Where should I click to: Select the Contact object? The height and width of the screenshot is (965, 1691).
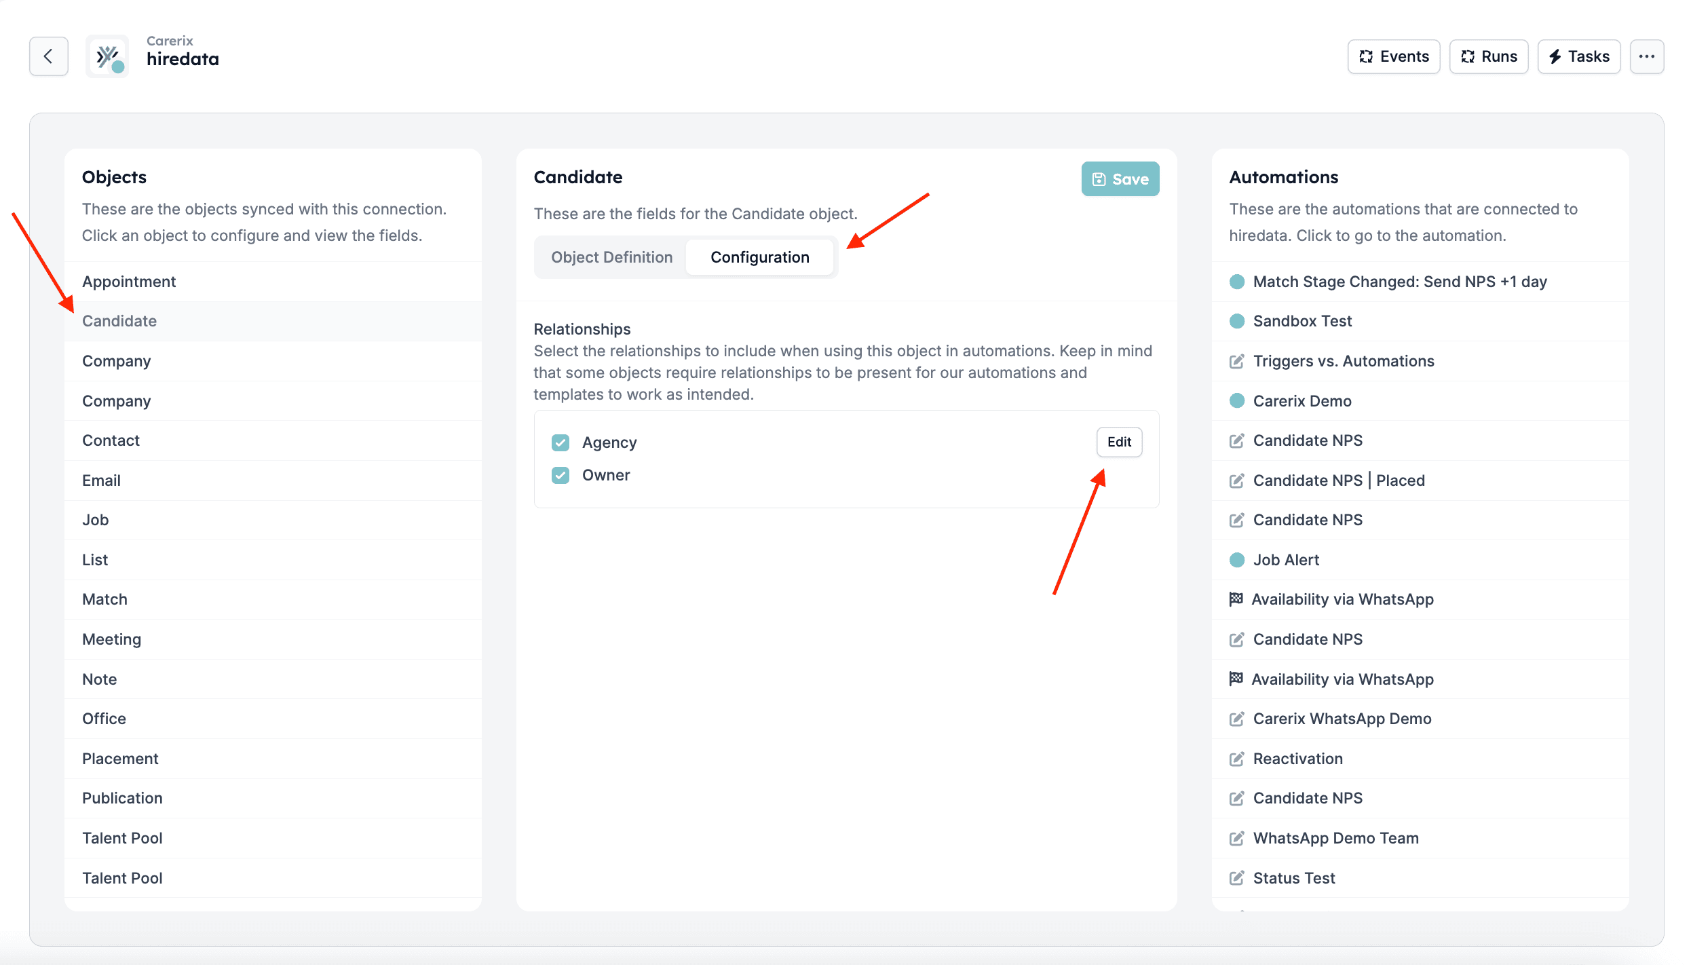(273, 440)
